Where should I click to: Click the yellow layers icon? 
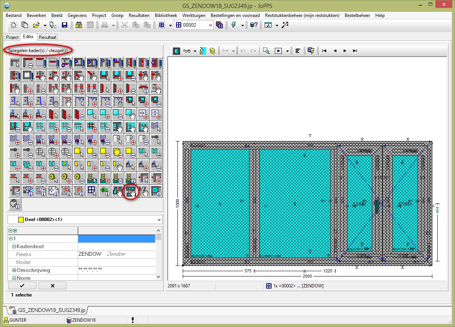pyautogui.click(x=213, y=51)
